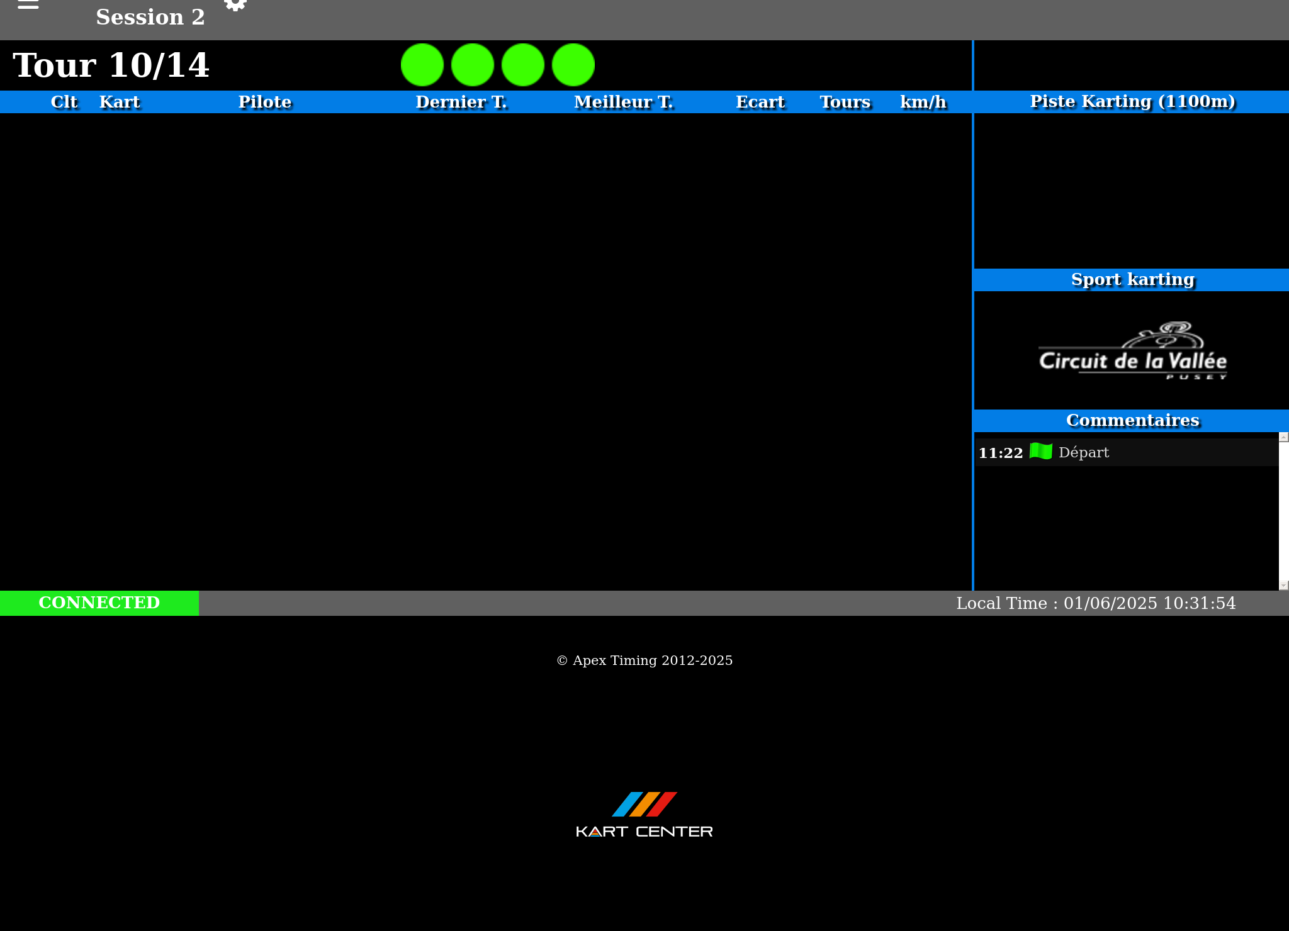Click the fourth green start light
Screen dimensions: 1289x931
[x=573, y=65]
